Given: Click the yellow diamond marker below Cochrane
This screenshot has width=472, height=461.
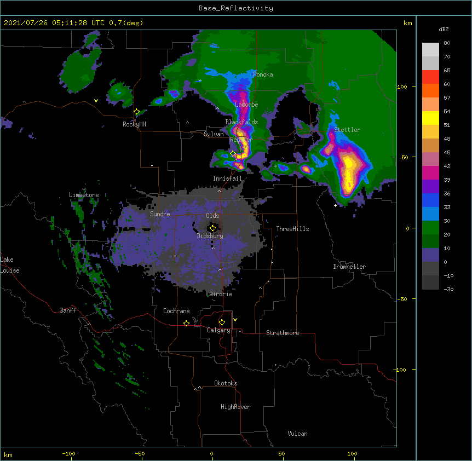Looking at the screenshot, I should pos(186,323).
